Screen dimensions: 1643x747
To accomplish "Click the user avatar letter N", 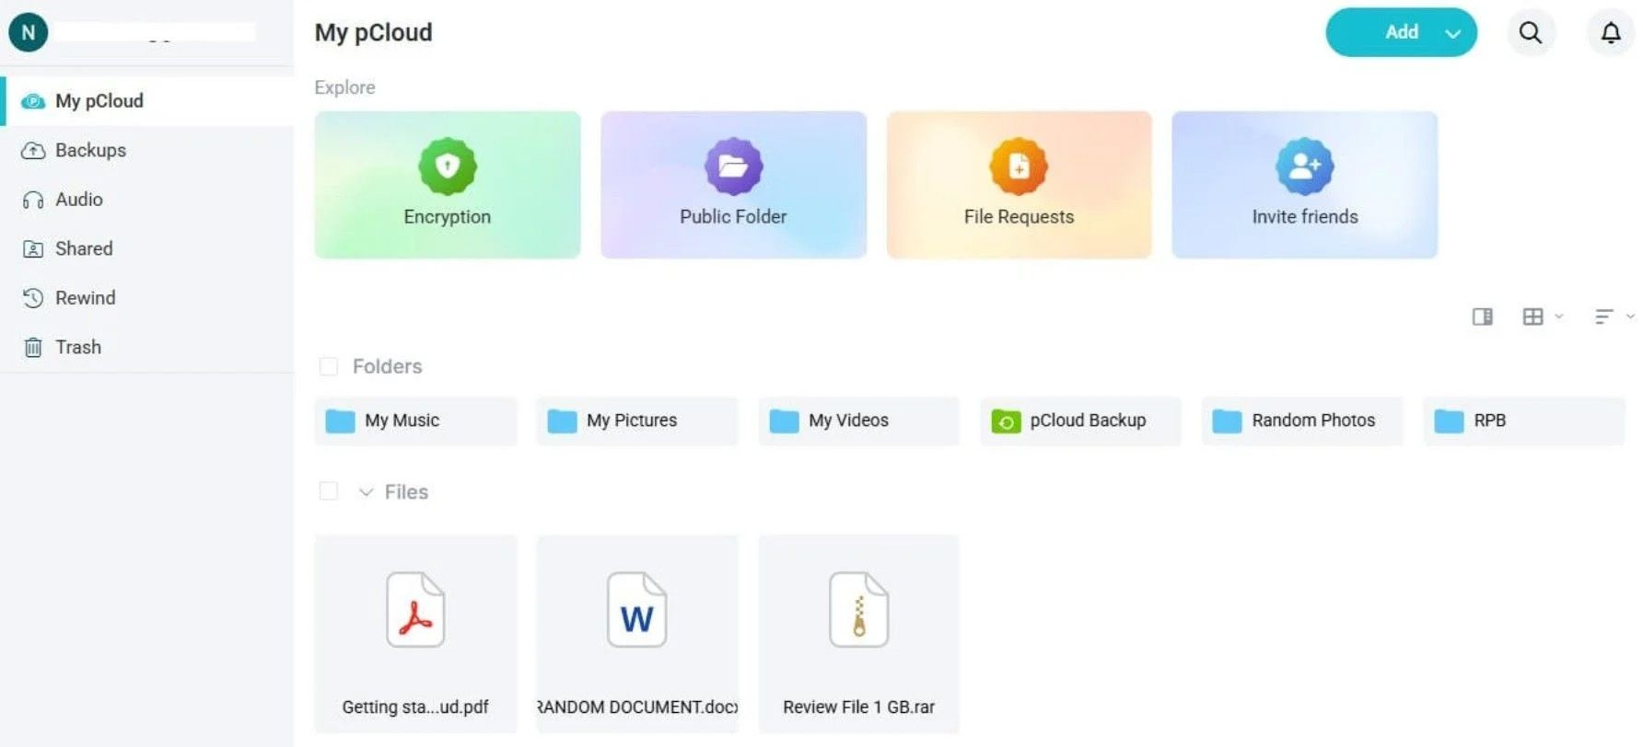I will coord(28,33).
